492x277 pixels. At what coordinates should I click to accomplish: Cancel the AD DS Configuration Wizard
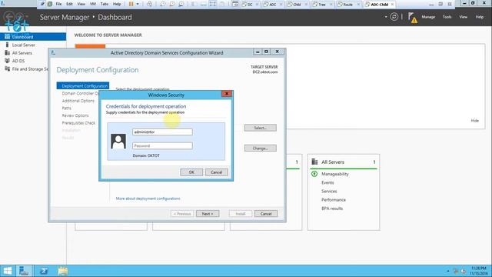click(266, 214)
